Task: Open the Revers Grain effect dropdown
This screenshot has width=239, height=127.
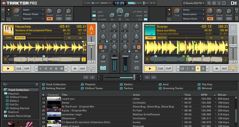Action: click(x=193, y=19)
